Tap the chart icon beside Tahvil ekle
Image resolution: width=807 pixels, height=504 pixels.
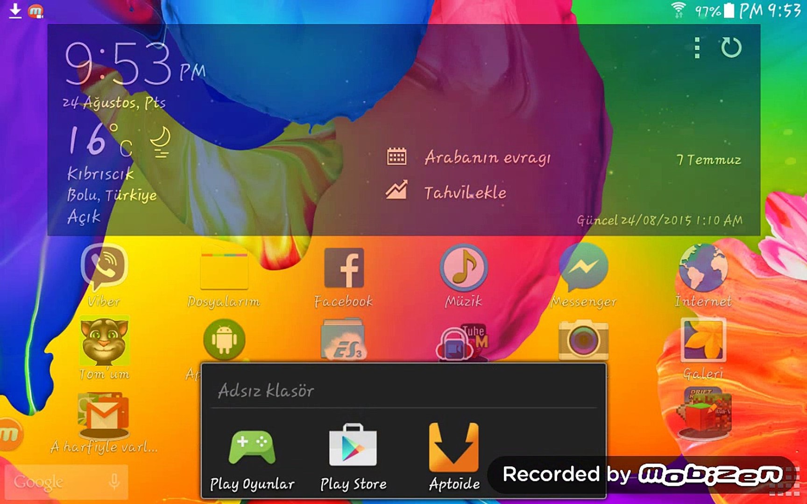point(396,190)
